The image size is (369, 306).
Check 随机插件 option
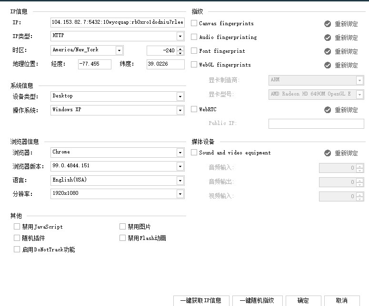coord(17,238)
